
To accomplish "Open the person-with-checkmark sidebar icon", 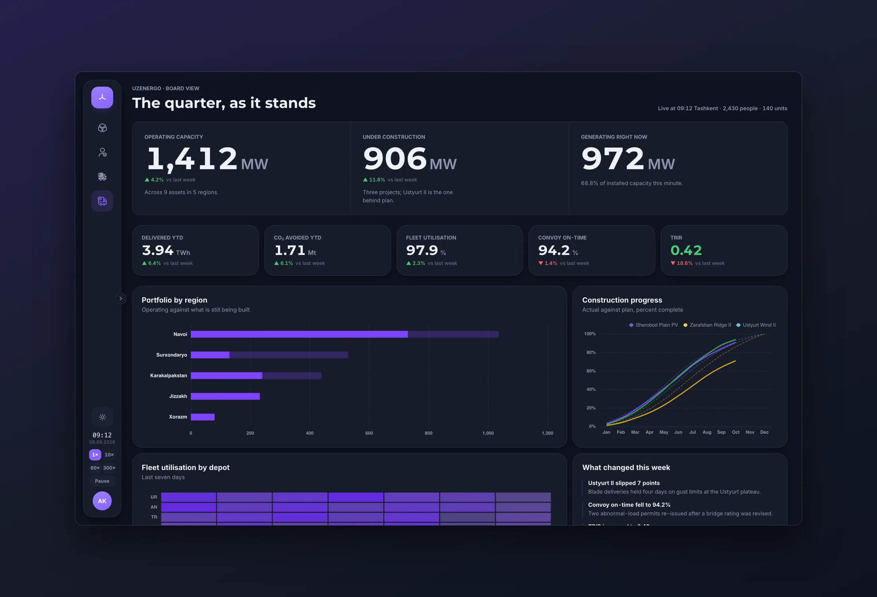I will click(x=102, y=152).
